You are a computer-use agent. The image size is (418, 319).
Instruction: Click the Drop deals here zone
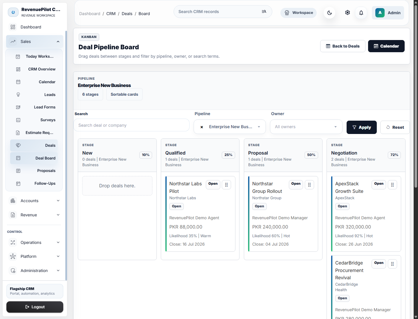pyautogui.click(x=117, y=186)
